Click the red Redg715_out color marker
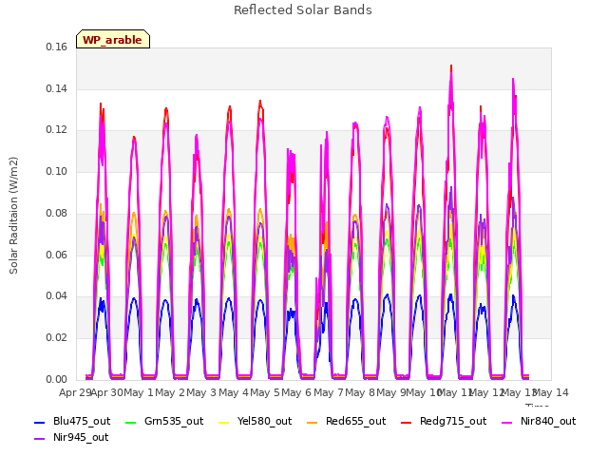This screenshot has width=608, height=456. 406,422
